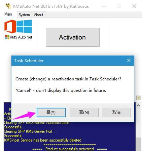Click the orange Office logo
The height and width of the screenshot is (151, 142).
[x=10, y=26]
